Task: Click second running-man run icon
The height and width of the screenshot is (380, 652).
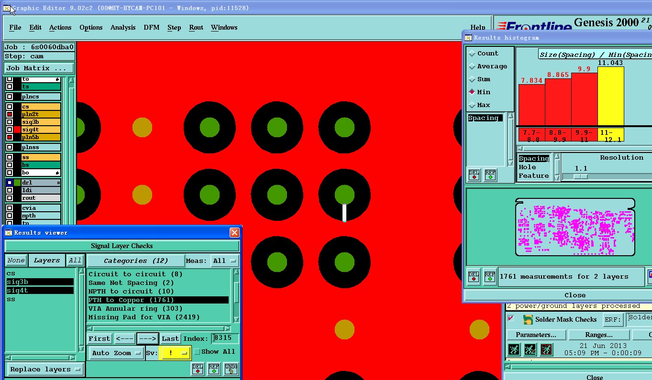Action: pyautogui.click(x=530, y=350)
